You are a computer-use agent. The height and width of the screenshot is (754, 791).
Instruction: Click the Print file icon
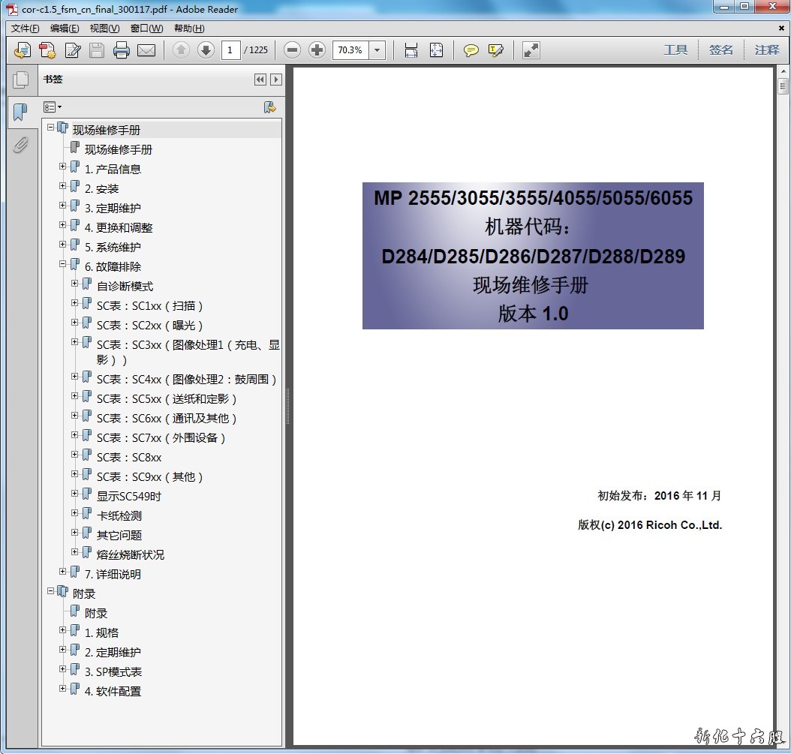point(122,50)
